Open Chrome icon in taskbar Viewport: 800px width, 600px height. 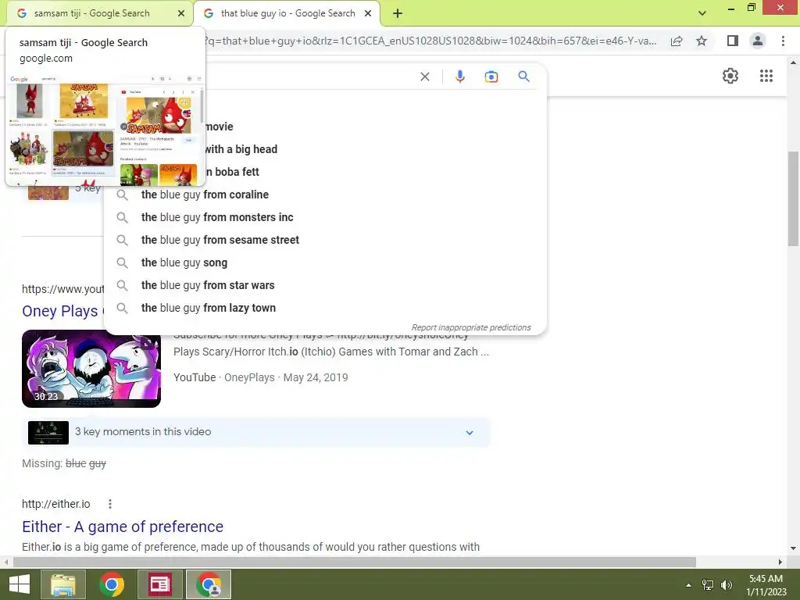pos(111,584)
